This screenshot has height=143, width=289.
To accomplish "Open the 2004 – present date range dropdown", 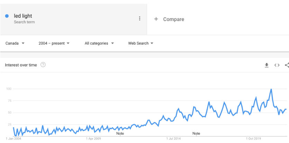I will coord(54,43).
